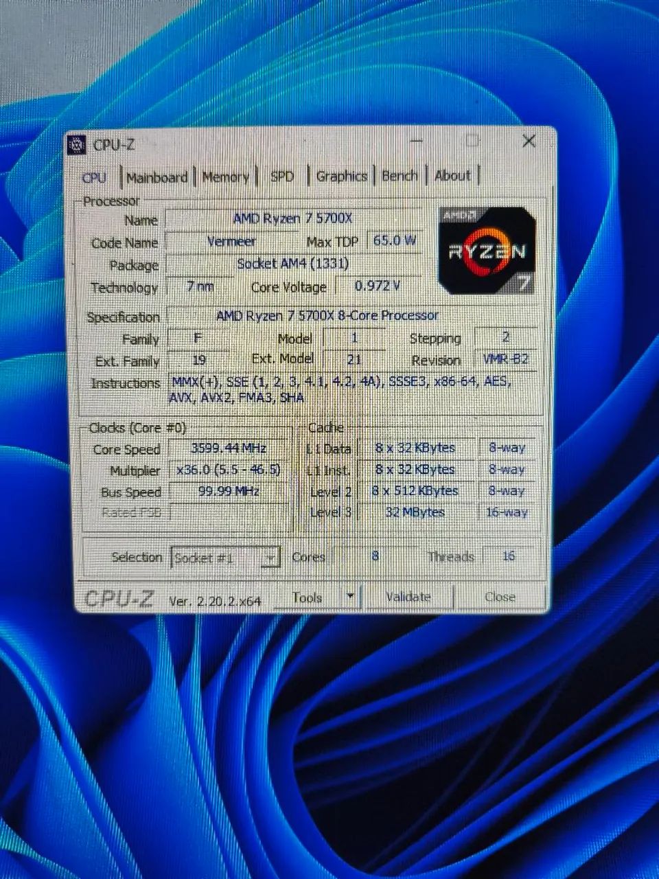Click the Bus Speed value 99.99 MHz
The image size is (659, 879).
tap(229, 491)
